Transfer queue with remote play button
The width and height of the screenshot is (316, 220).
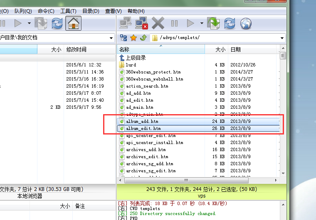coord(190,23)
